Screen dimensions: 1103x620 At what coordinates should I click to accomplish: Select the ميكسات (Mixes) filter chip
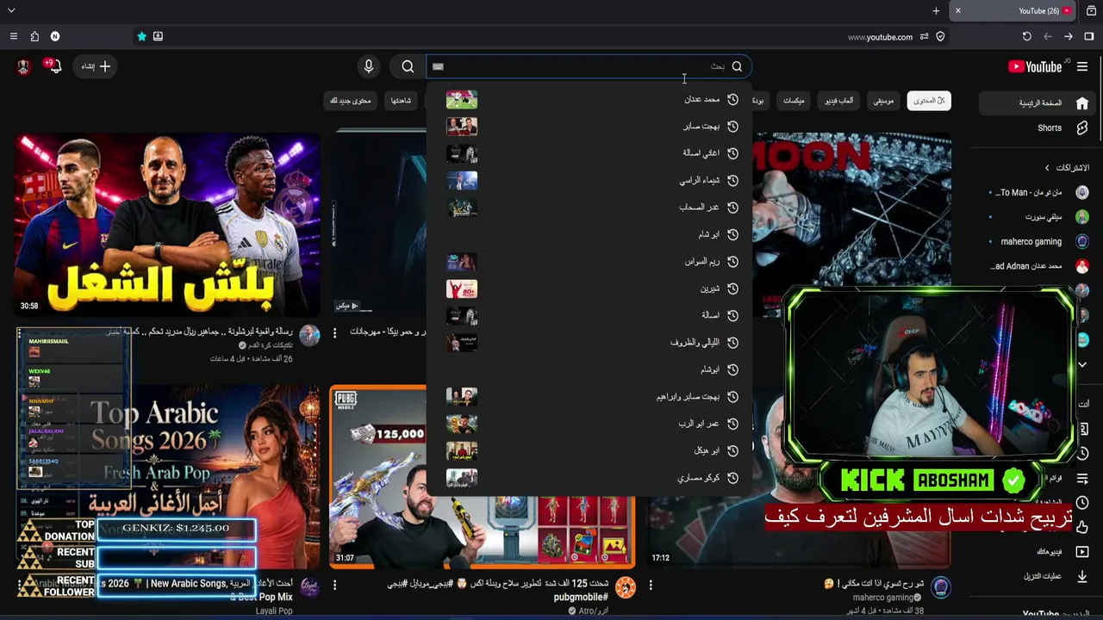coord(794,101)
